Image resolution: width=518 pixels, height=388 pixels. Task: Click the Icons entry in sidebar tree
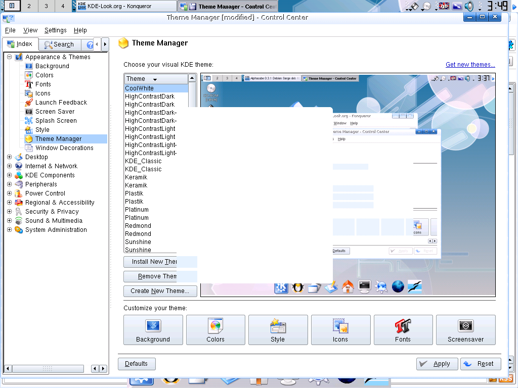pos(42,93)
